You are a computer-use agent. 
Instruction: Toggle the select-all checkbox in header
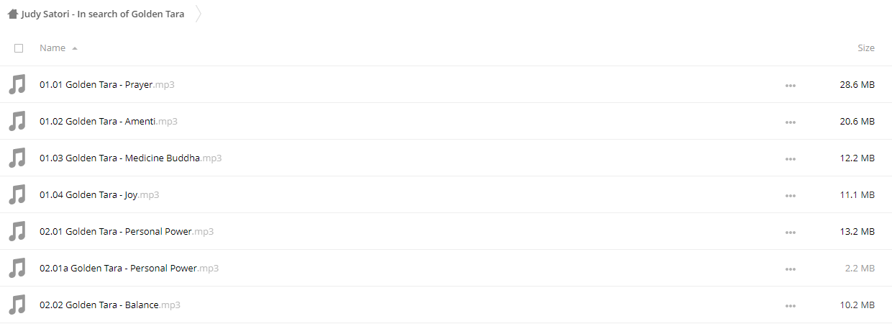tap(19, 48)
